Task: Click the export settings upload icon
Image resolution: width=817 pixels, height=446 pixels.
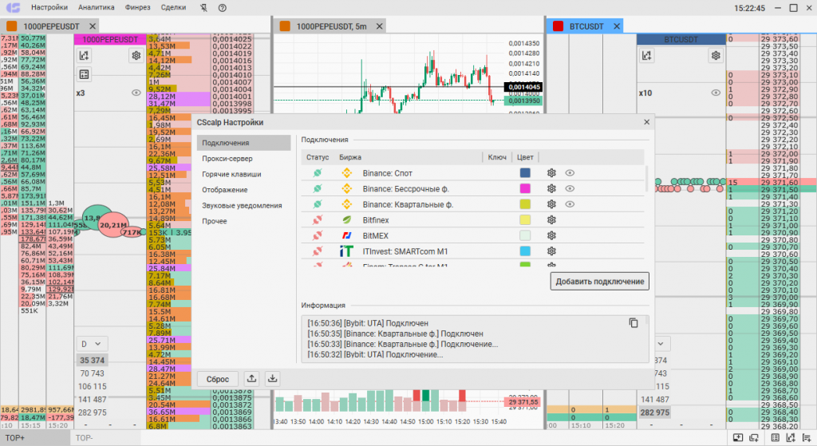Action: point(251,379)
